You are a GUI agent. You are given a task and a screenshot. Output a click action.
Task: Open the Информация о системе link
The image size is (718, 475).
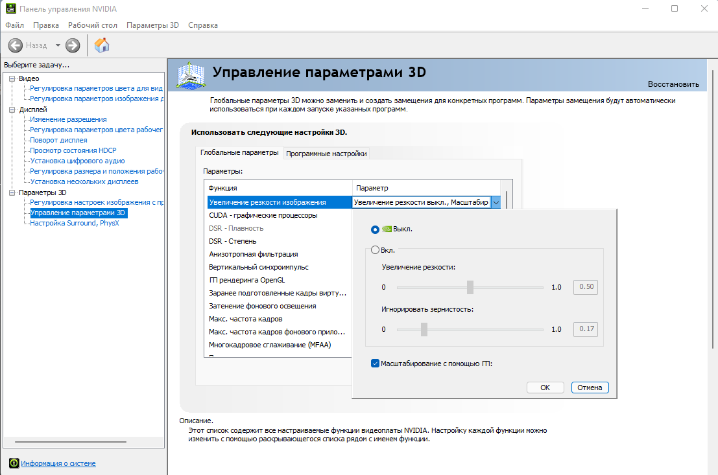[58, 463]
